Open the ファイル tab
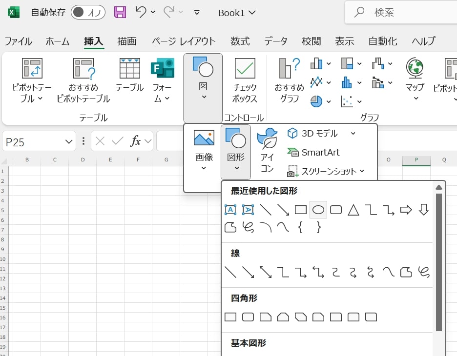The height and width of the screenshot is (356, 457). pyautogui.click(x=18, y=41)
